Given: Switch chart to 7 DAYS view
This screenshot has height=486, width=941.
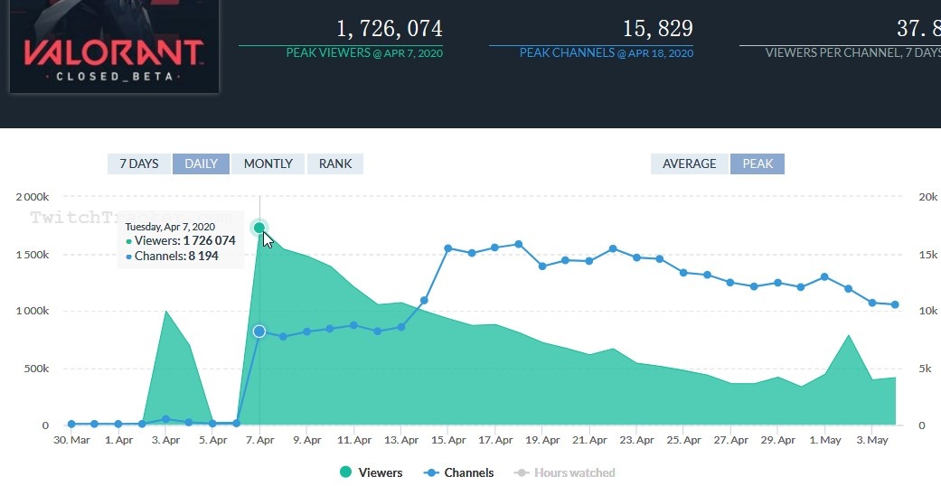Looking at the screenshot, I should coord(138,164).
